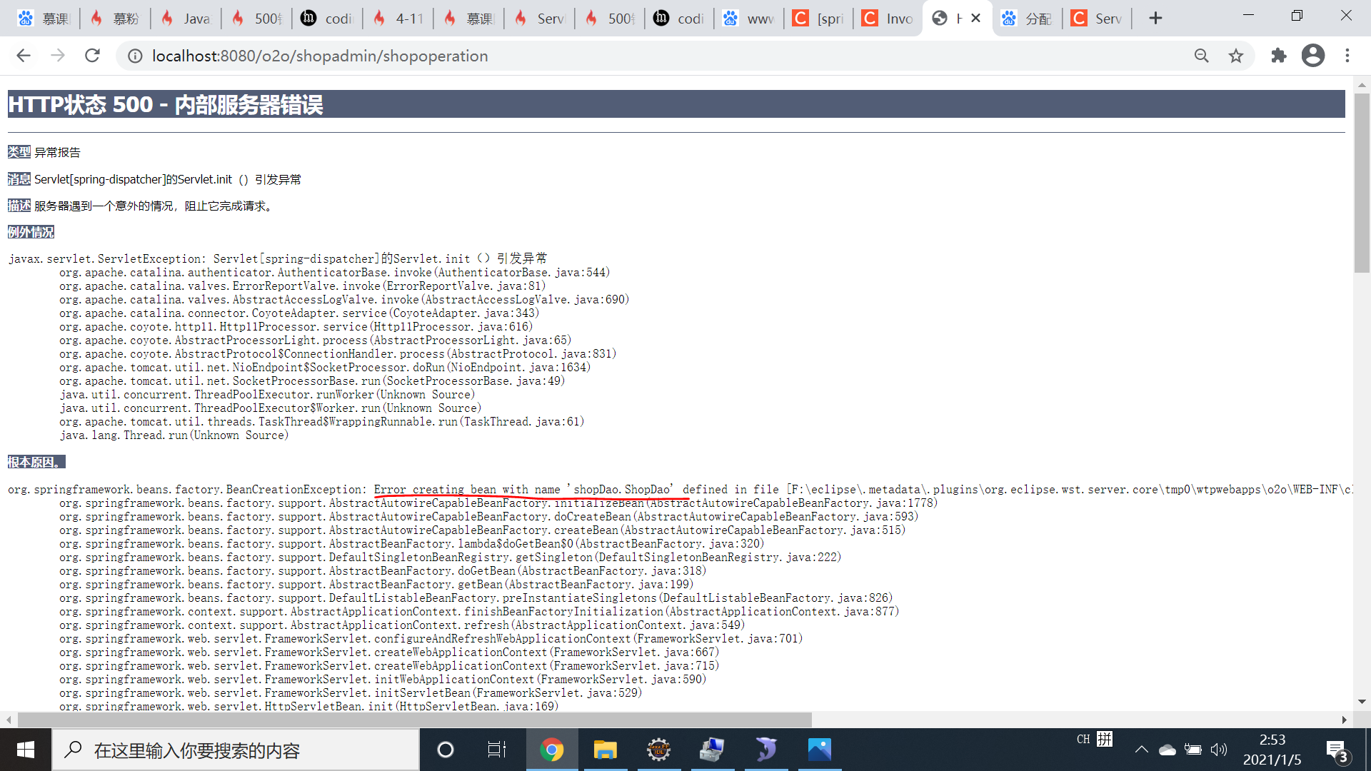Open Windows Start menu
This screenshot has width=1371, height=771.
pyautogui.click(x=26, y=750)
